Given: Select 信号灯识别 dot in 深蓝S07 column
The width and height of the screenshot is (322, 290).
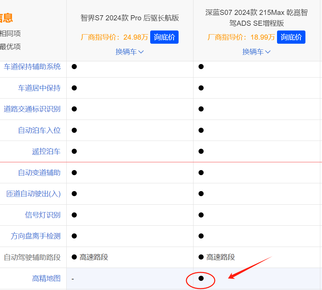Looking at the screenshot, I should click(x=201, y=215).
